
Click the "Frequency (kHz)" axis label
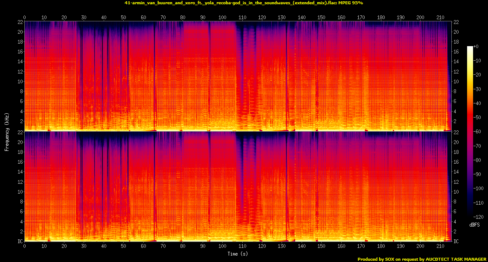[x=6, y=132]
